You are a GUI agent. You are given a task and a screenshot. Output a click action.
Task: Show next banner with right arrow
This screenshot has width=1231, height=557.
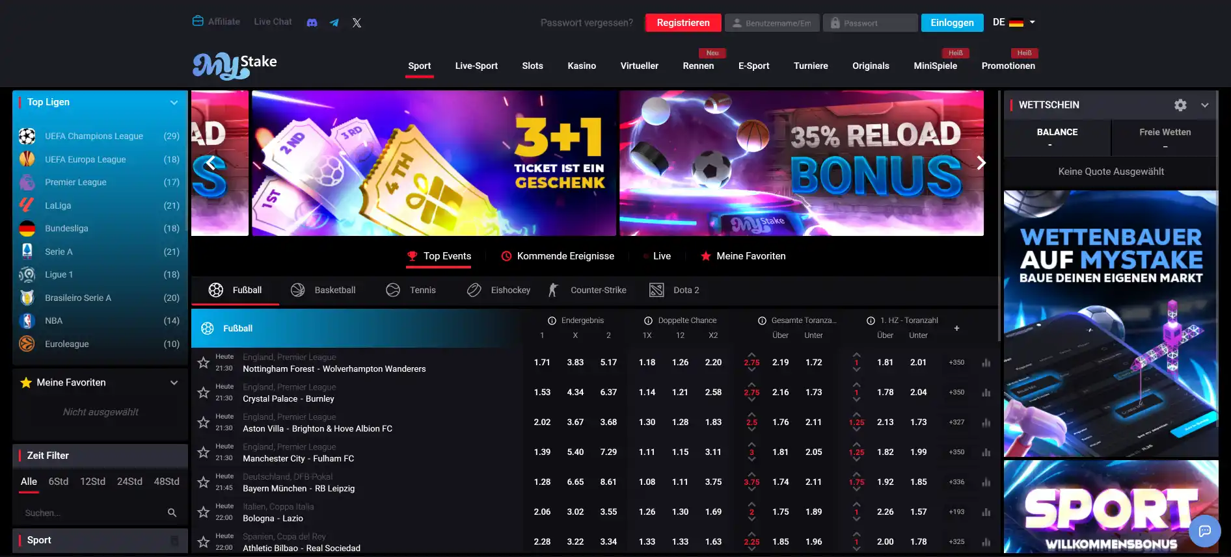(x=981, y=163)
